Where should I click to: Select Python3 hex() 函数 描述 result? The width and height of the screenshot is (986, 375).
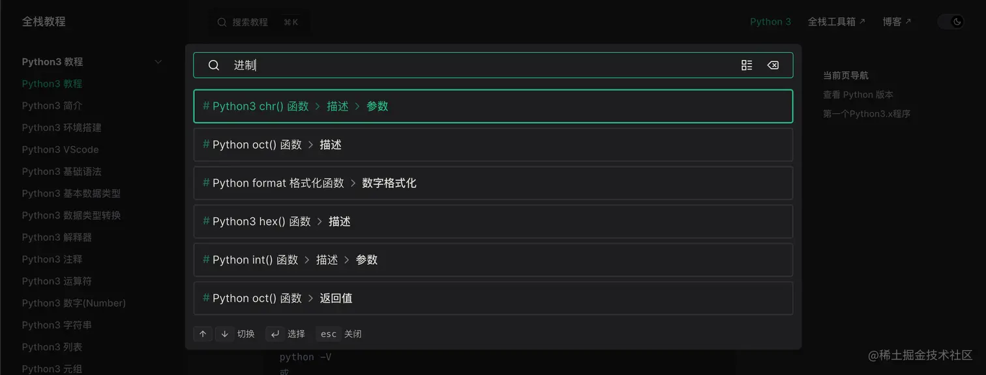point(493,222)
